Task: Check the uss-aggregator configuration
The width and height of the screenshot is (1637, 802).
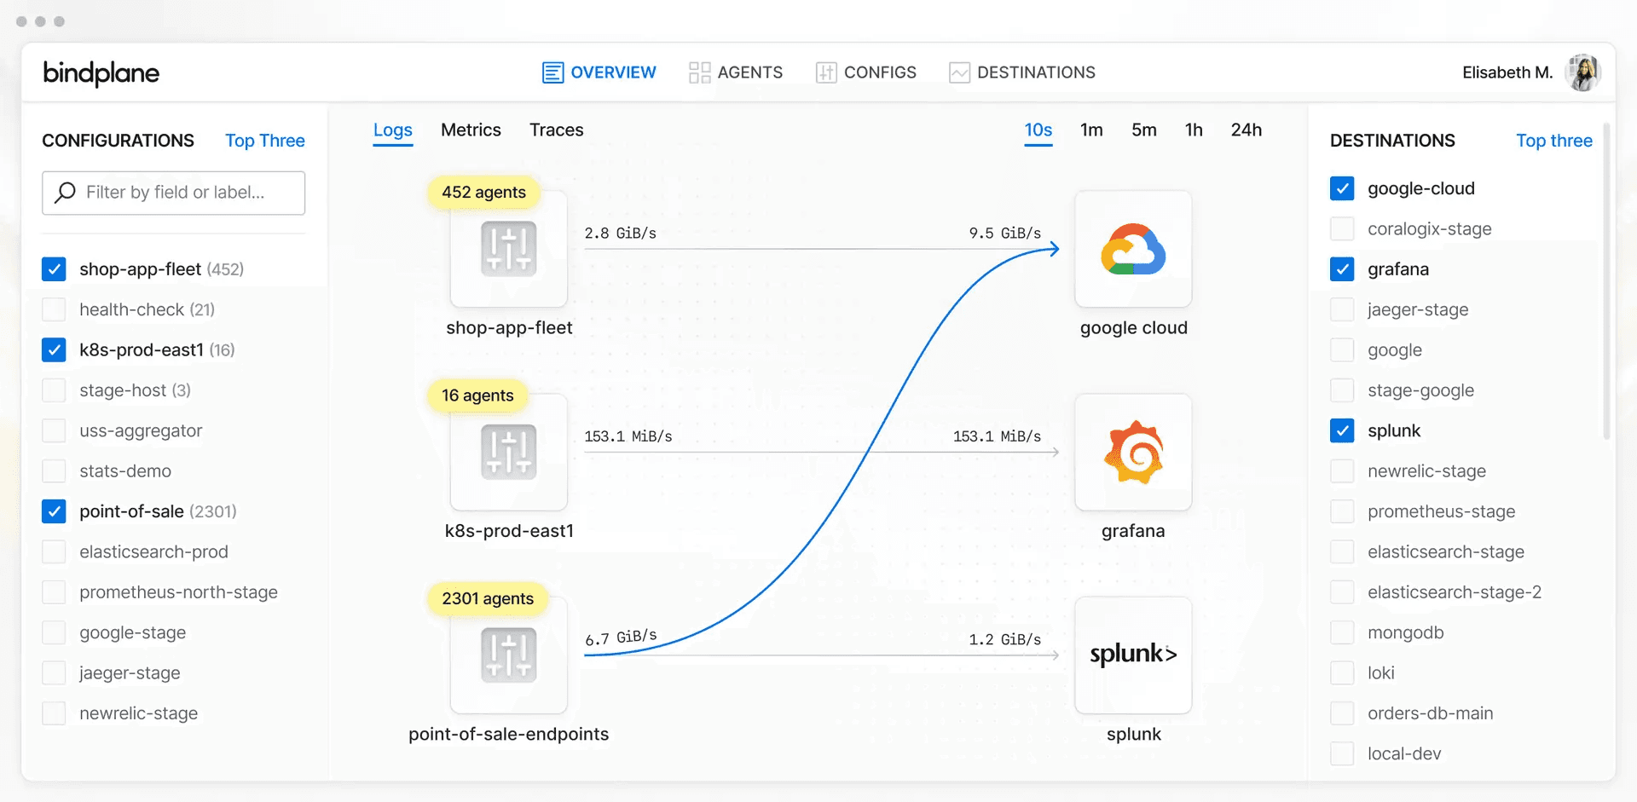Action: 54,430
